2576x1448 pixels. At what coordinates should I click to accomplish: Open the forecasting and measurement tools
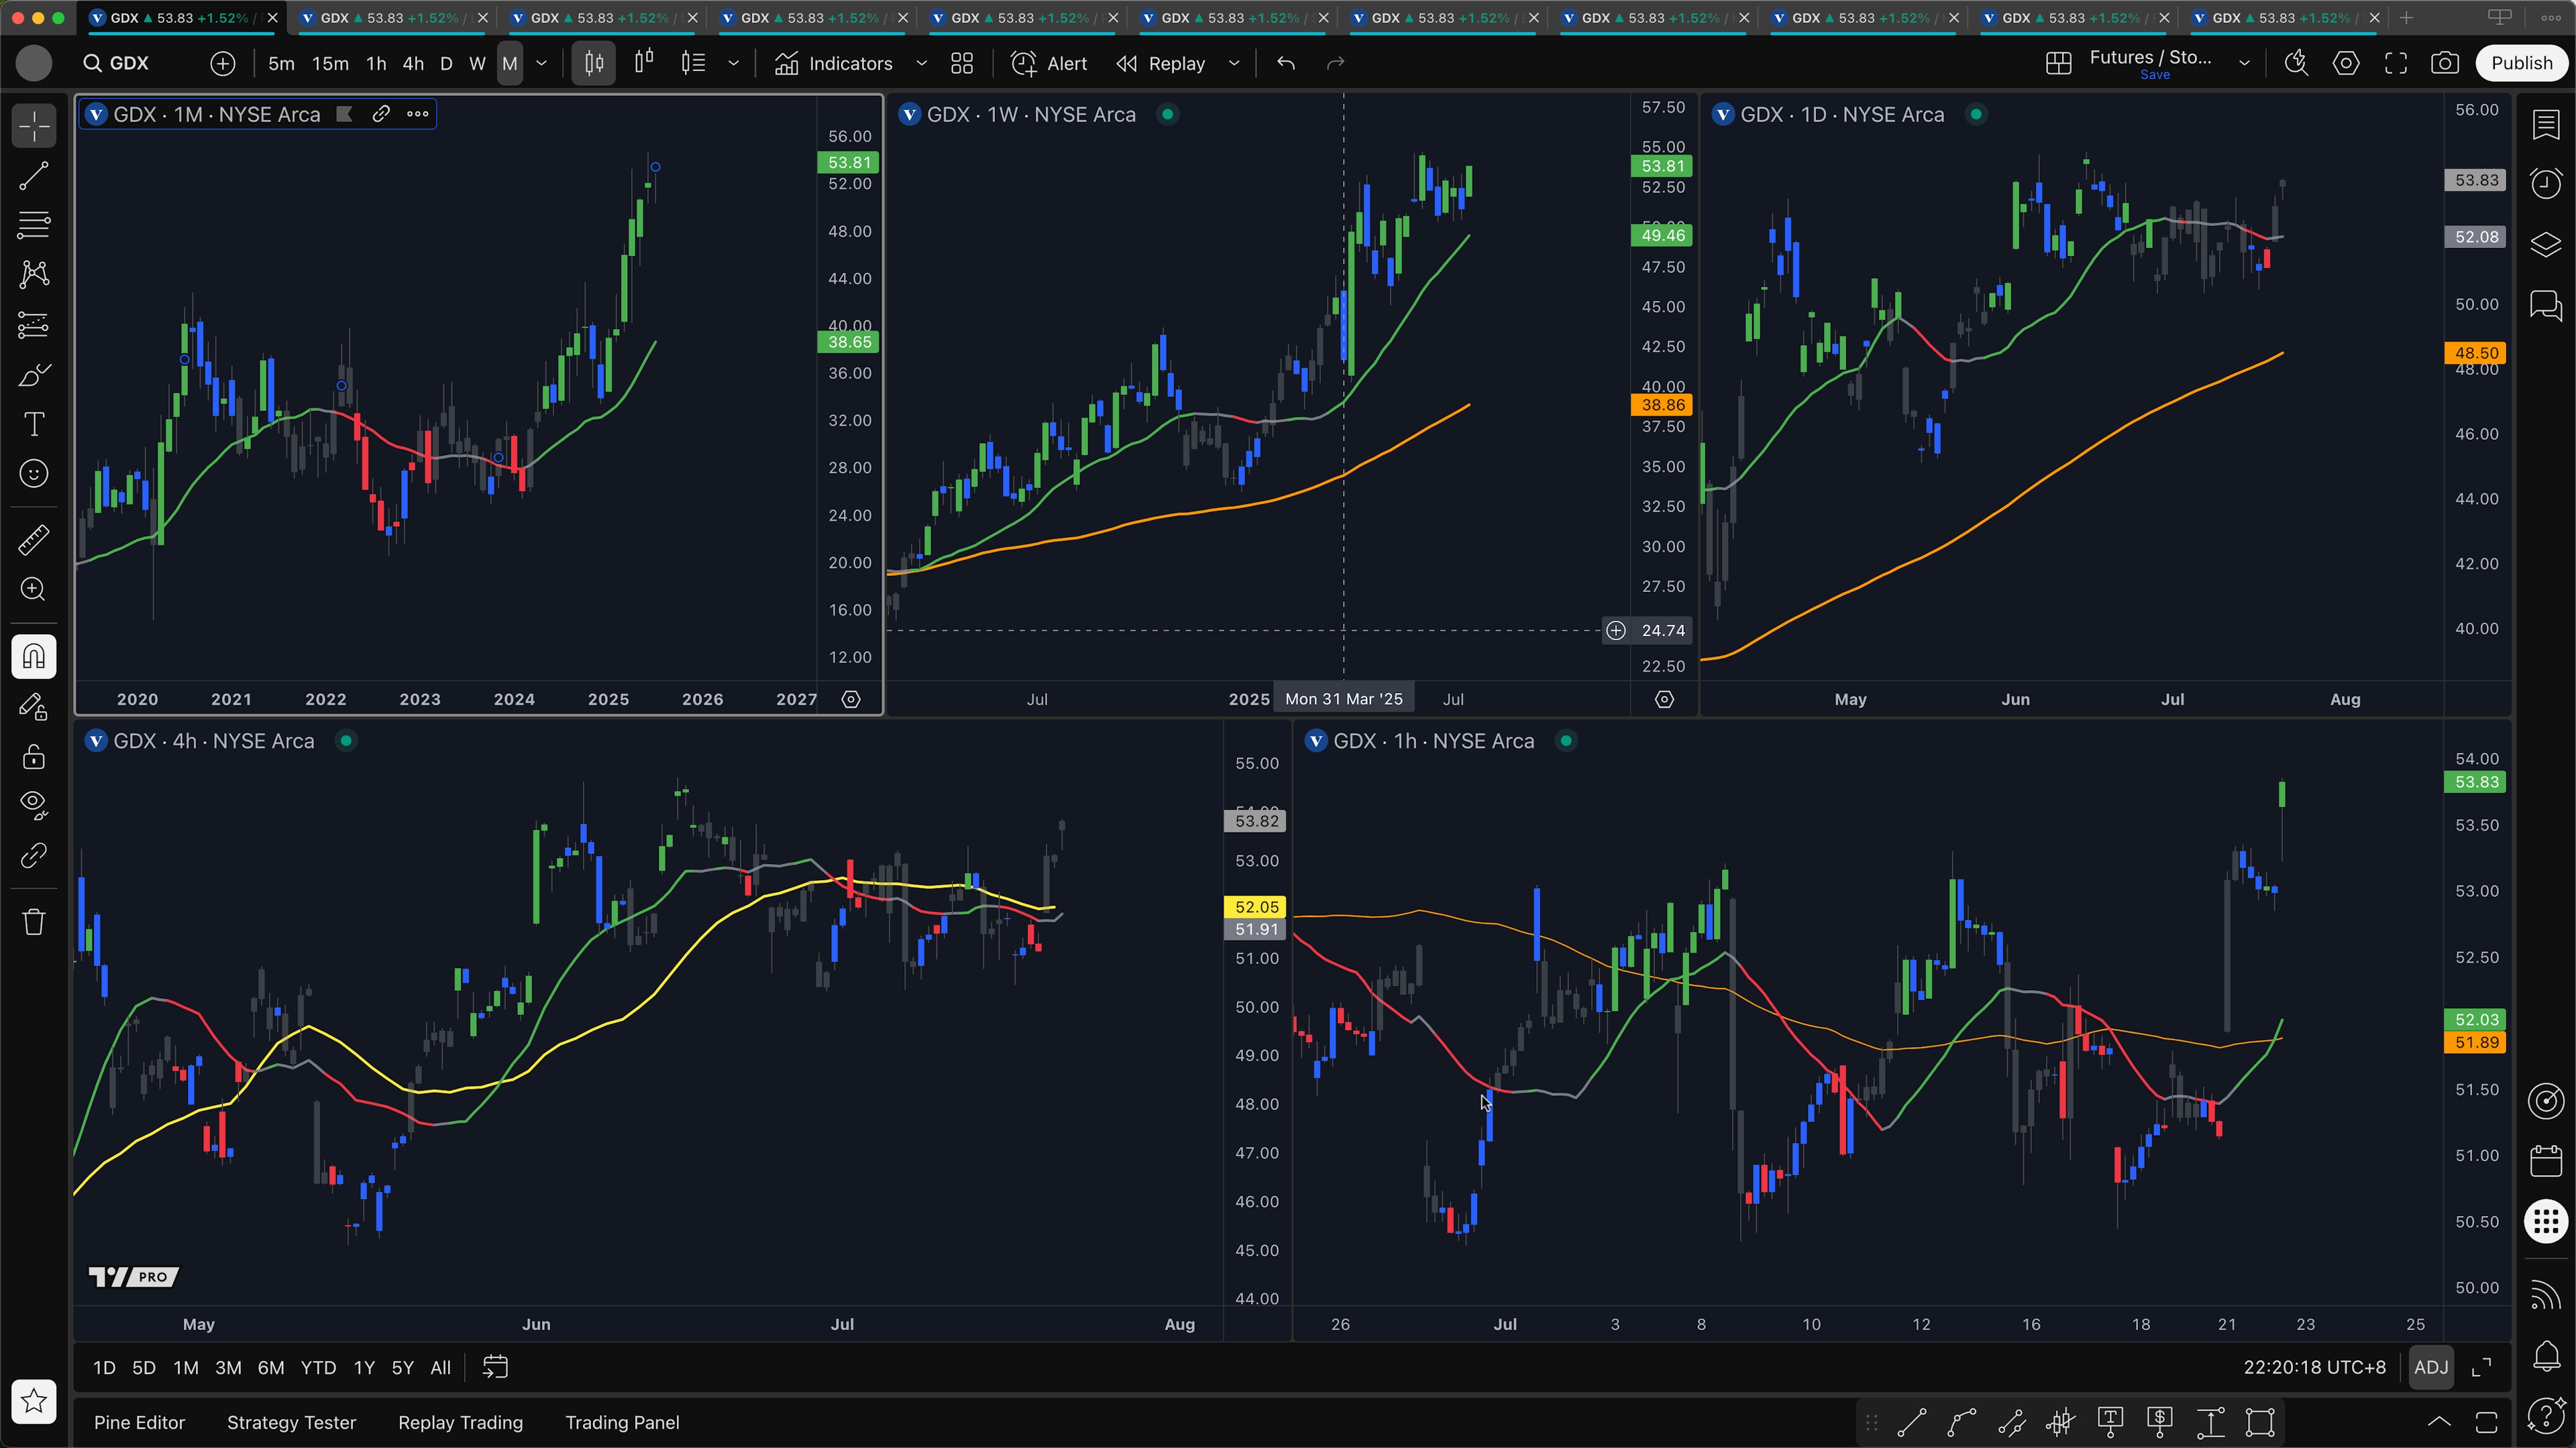tap(34, 324)
